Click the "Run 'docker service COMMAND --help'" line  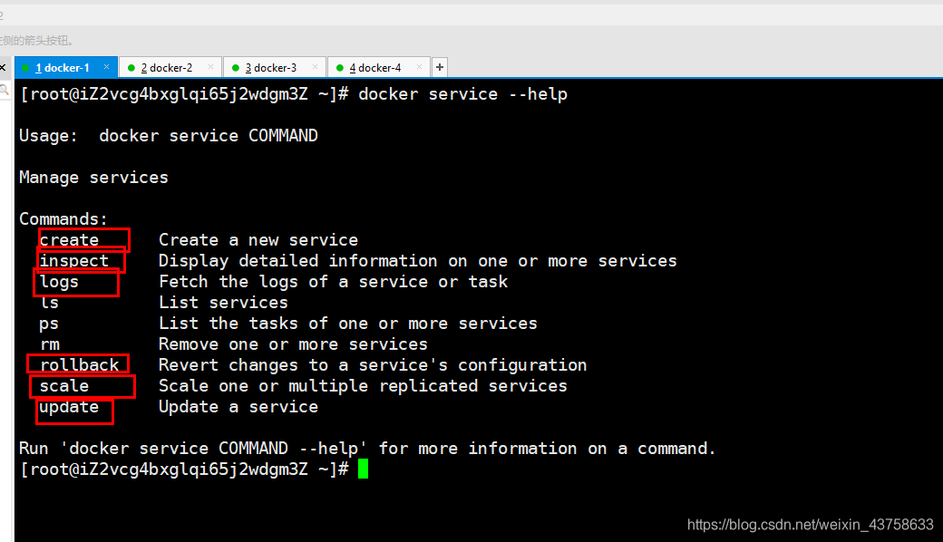367,449
